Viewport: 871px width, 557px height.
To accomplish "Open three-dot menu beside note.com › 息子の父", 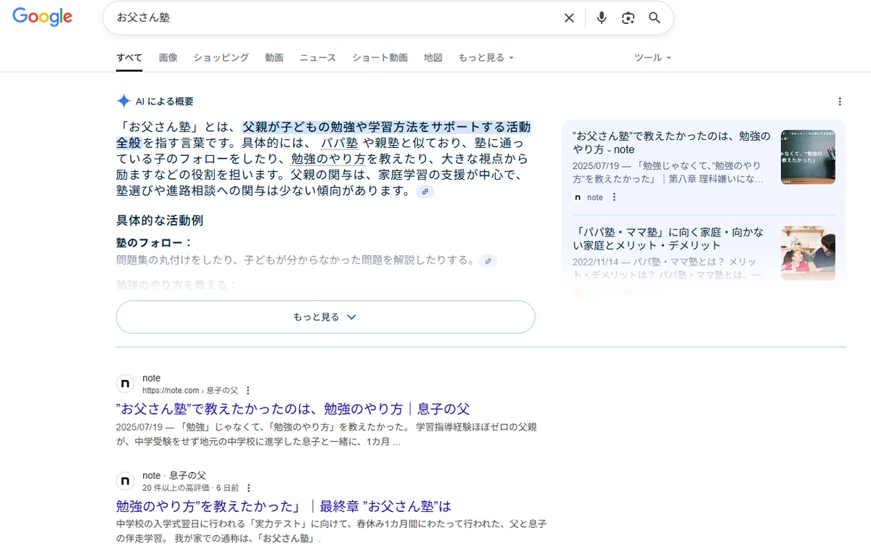I will coord(248,390).
